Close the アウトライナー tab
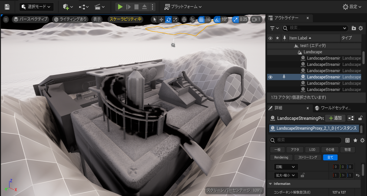The image size is (367, 196). (308, 18)
